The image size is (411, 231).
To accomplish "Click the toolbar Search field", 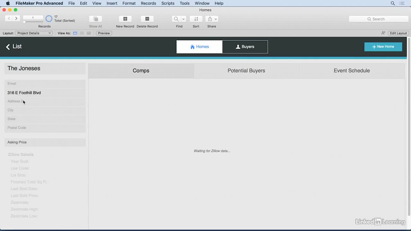I will (x=379, y=19).
